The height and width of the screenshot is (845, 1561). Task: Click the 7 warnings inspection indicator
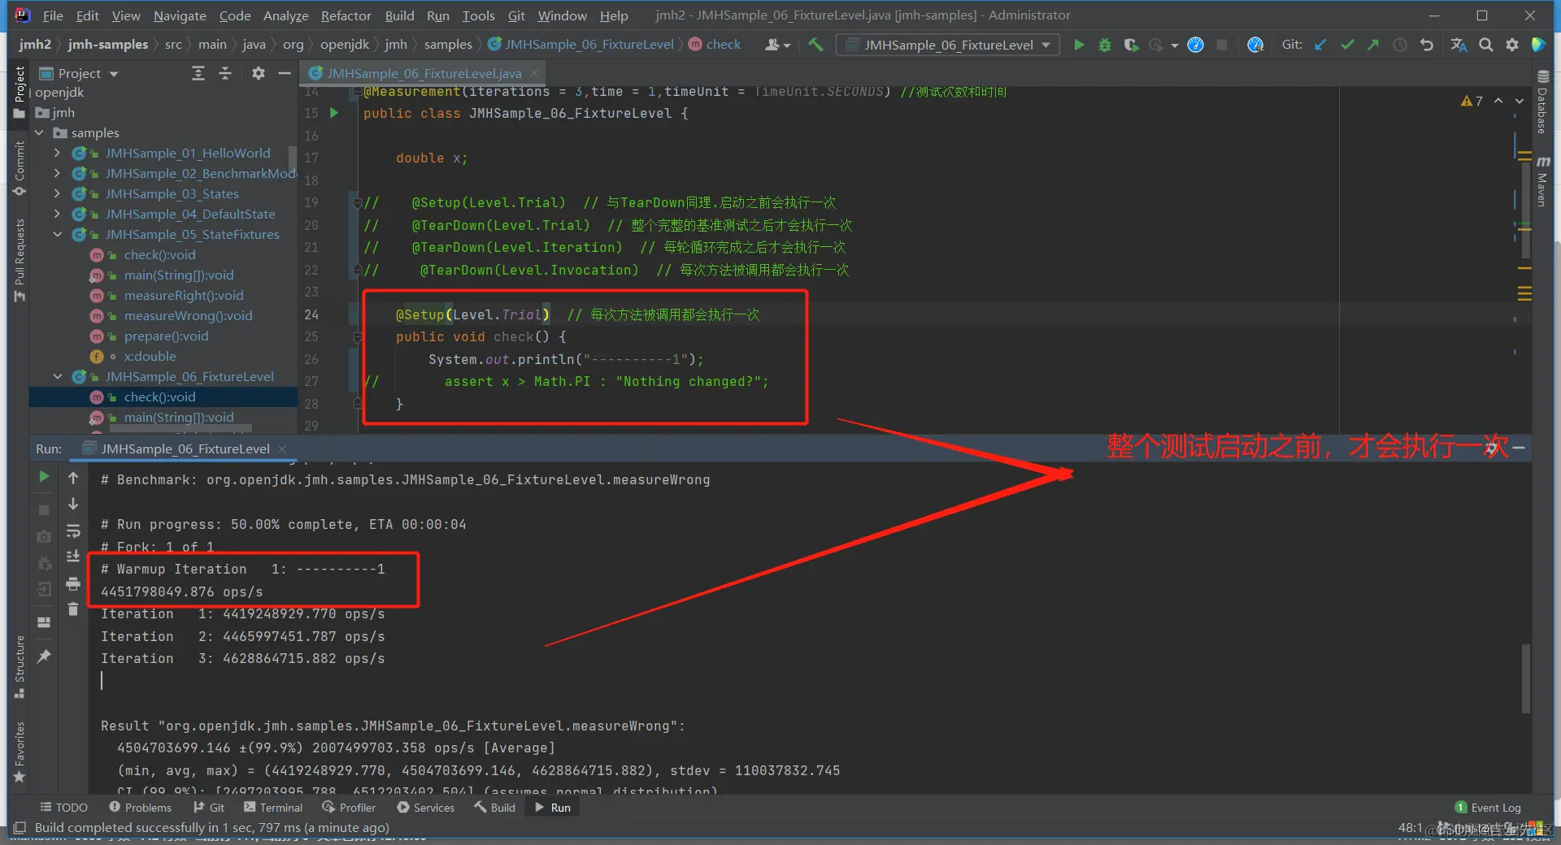point(1472,101)
